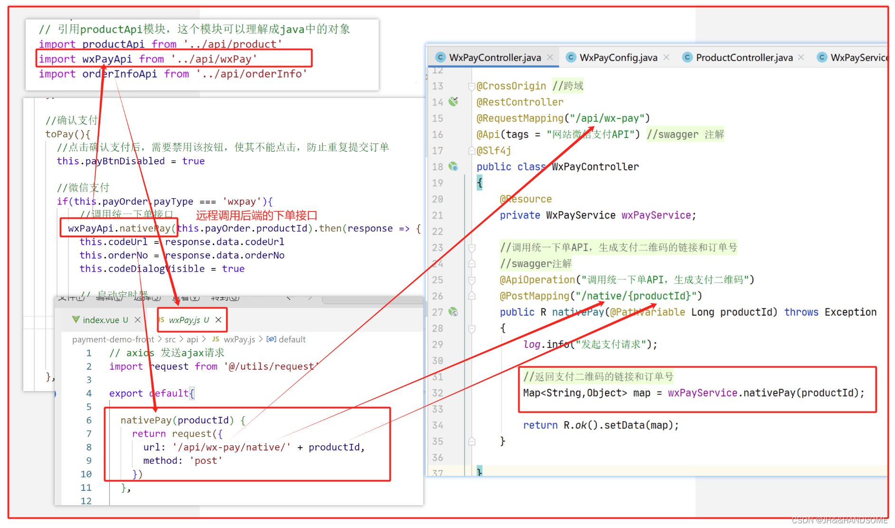Close the wxPay.js tab
This screenshot has width=895, height=528.
click(219, 320)
